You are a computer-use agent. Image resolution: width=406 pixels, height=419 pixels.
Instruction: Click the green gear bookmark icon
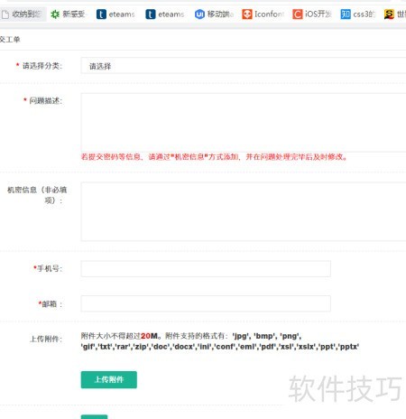(55, 14)
